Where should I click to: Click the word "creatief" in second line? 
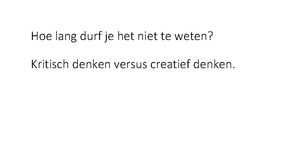click(170, 64)
